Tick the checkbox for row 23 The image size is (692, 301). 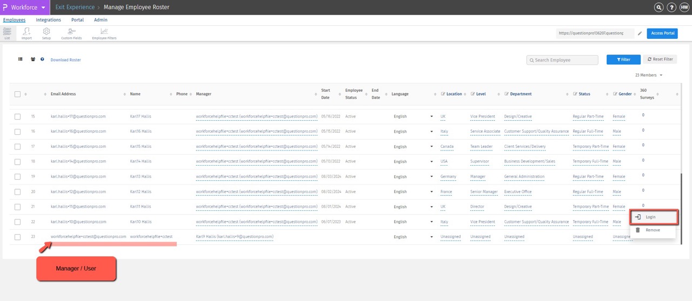point(18,237)
